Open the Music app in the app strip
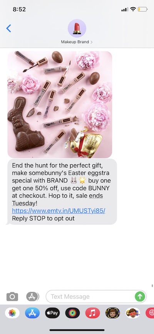154x334 pixels. point(92,313)
